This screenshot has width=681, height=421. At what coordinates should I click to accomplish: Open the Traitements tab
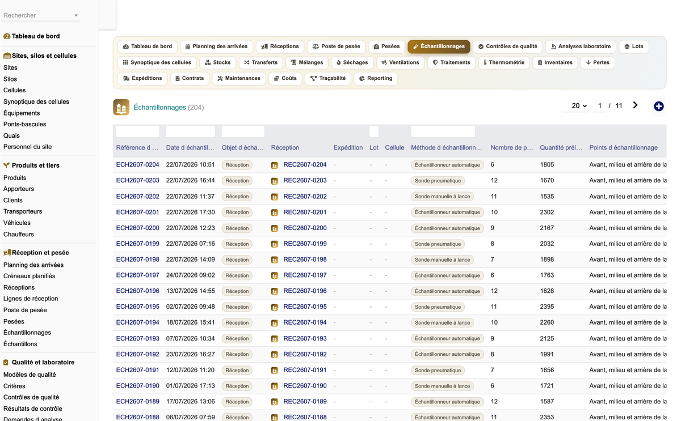point(452,62)
